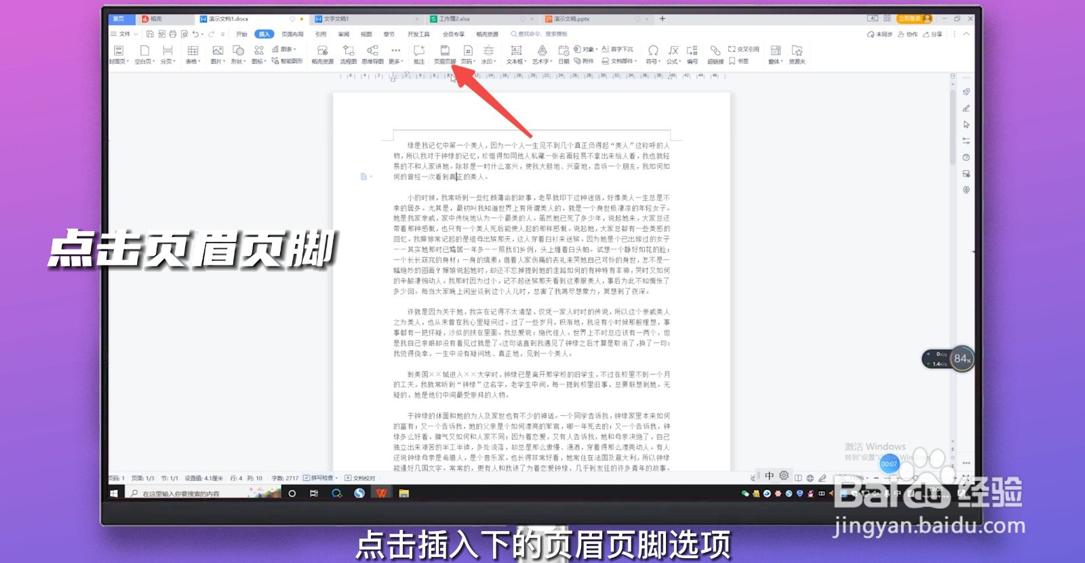
Task: Switch to the 审阅 ribbon tab
Action: (344, 34)
